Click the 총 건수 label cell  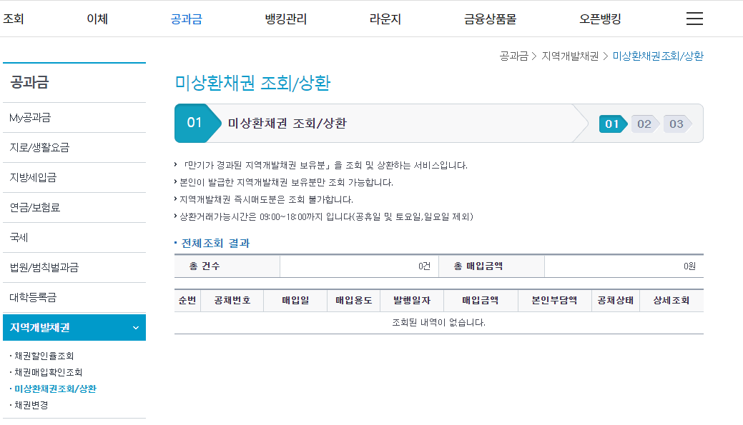click(x=227, y=266)
